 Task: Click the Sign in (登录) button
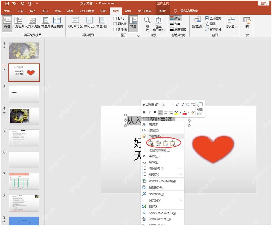(x=263, y=3)
